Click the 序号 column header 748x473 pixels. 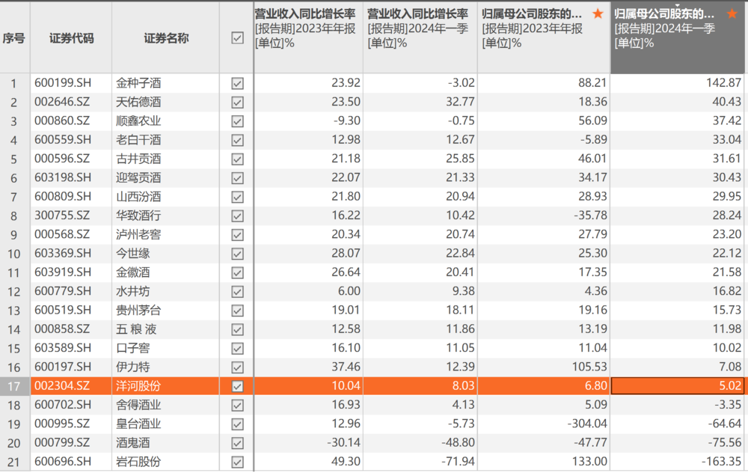(x=13, y=37)
